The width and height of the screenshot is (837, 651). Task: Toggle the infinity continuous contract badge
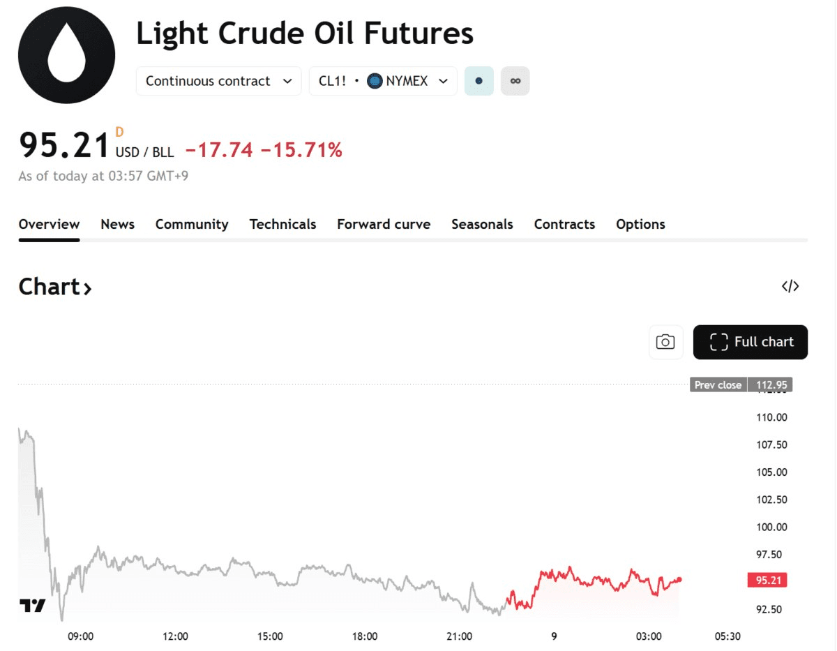click(x=515, y=81)
